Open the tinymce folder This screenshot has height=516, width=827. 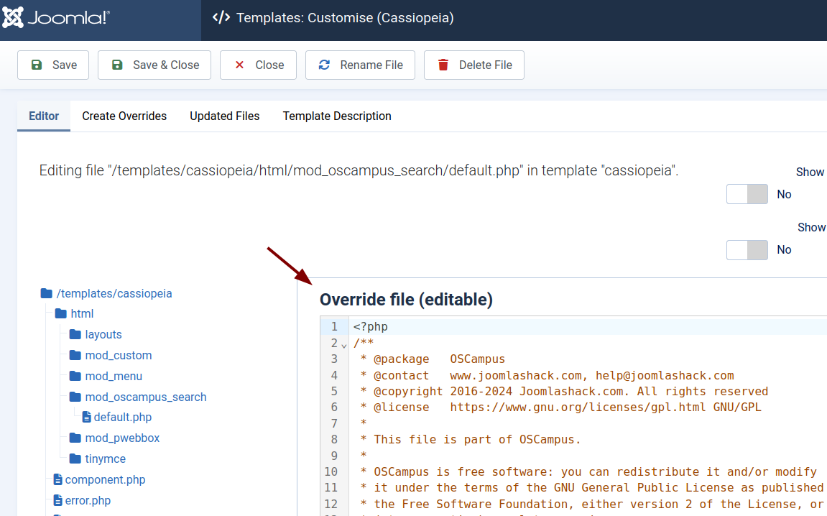point(106,459)
